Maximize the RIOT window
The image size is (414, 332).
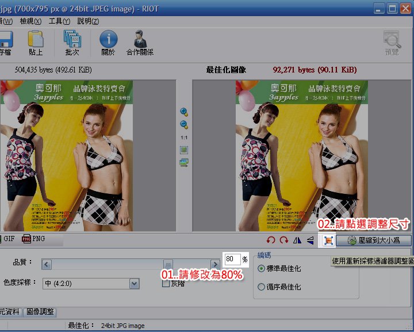coord(392,9)
